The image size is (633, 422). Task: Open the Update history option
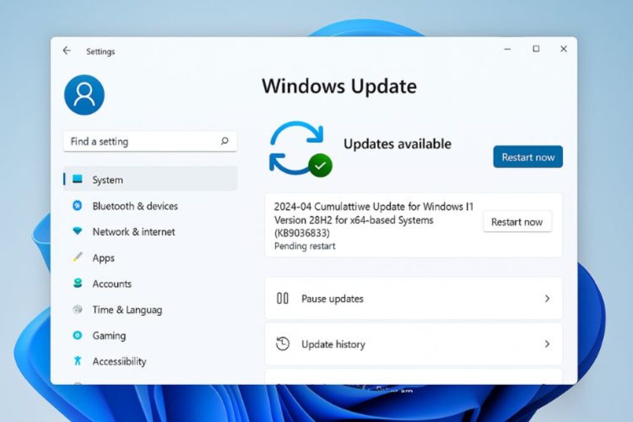point(414,344)
